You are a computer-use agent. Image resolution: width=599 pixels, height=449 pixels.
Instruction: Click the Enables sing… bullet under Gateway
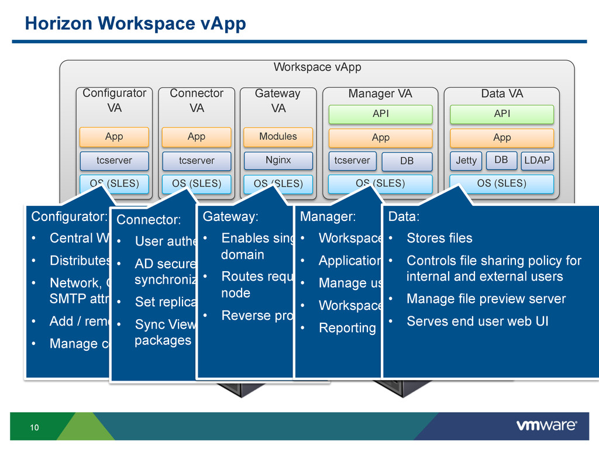[x=257, y=246]
